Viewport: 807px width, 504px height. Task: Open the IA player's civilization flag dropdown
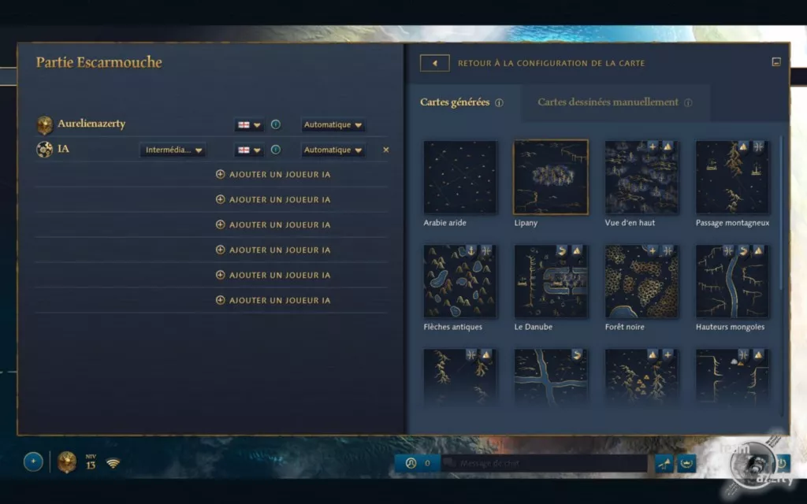(x=249, y=150)
